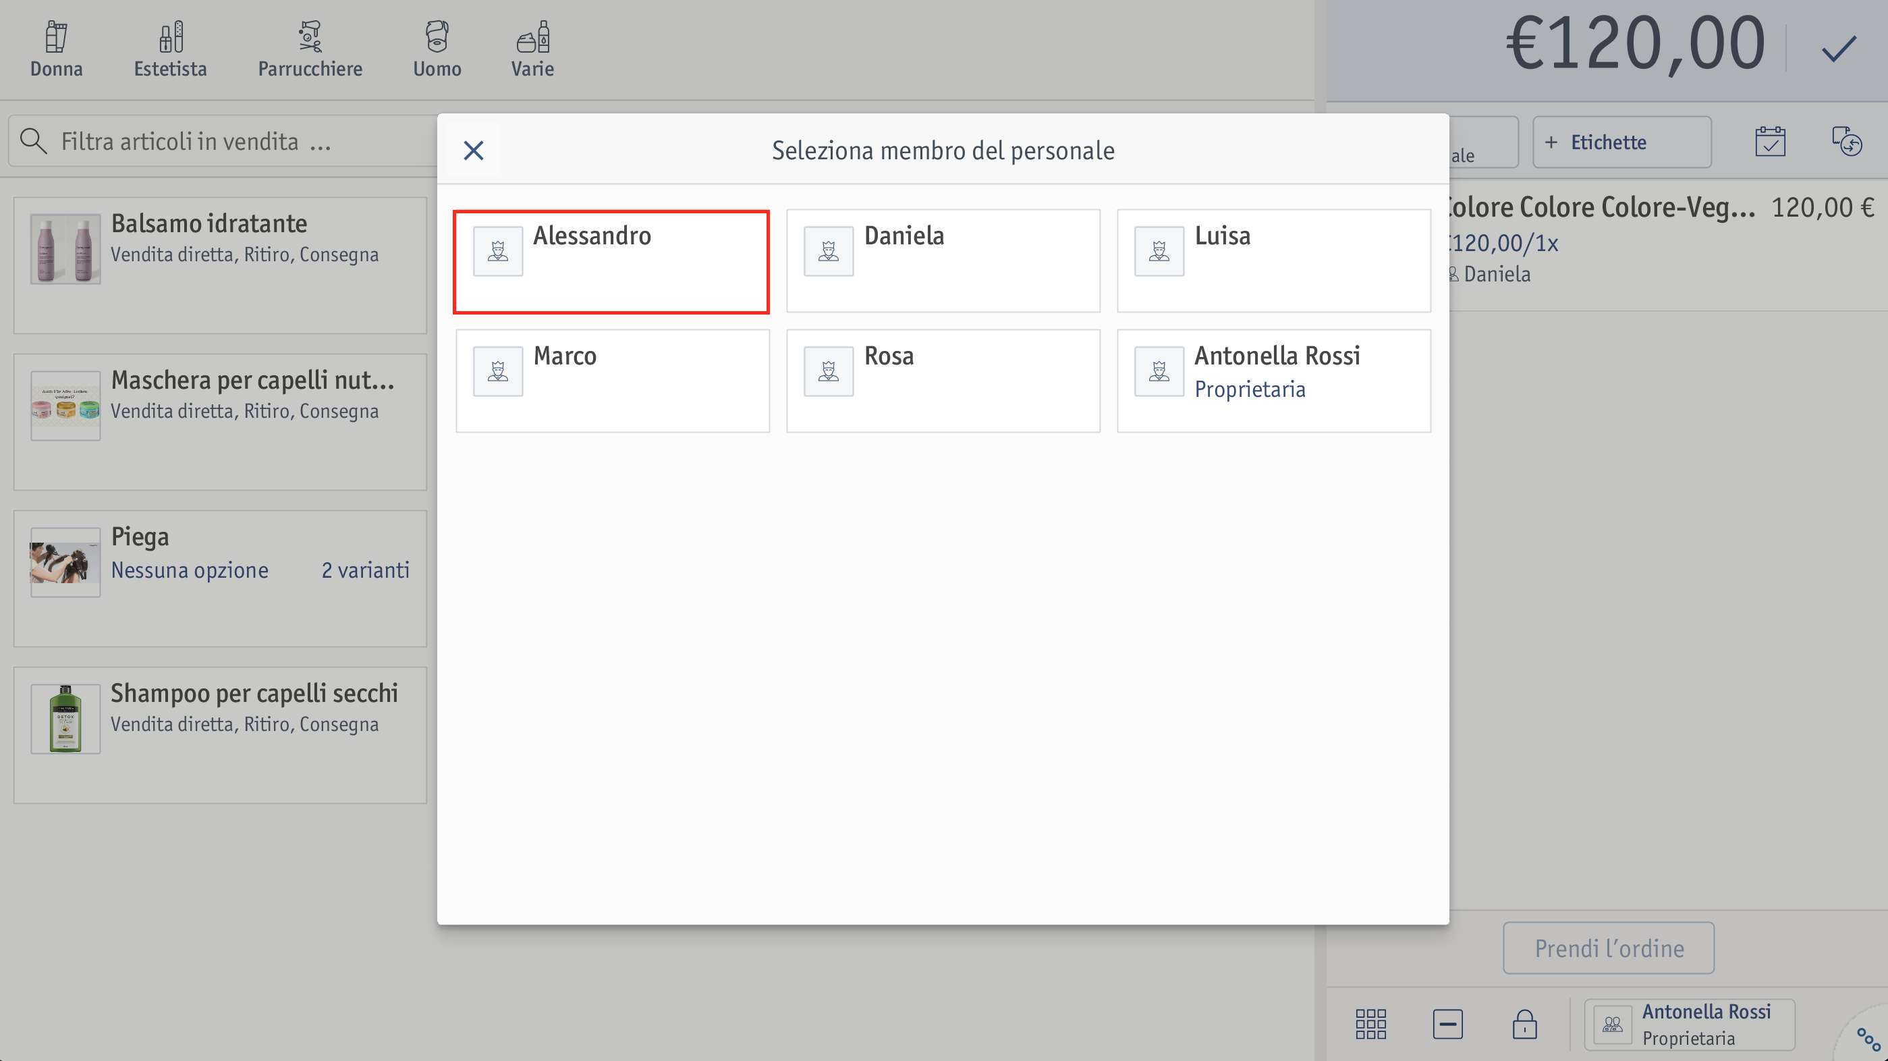Click Rosa's profile icon
This screenshot has height=1061, width=1888.
pyautogui.click(x=828, y=372)
